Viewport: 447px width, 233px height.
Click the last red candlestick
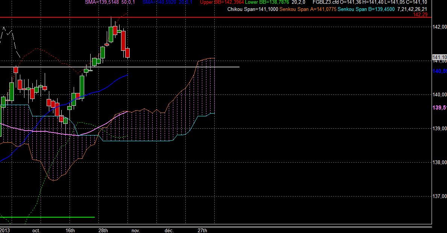click(127, 53)
